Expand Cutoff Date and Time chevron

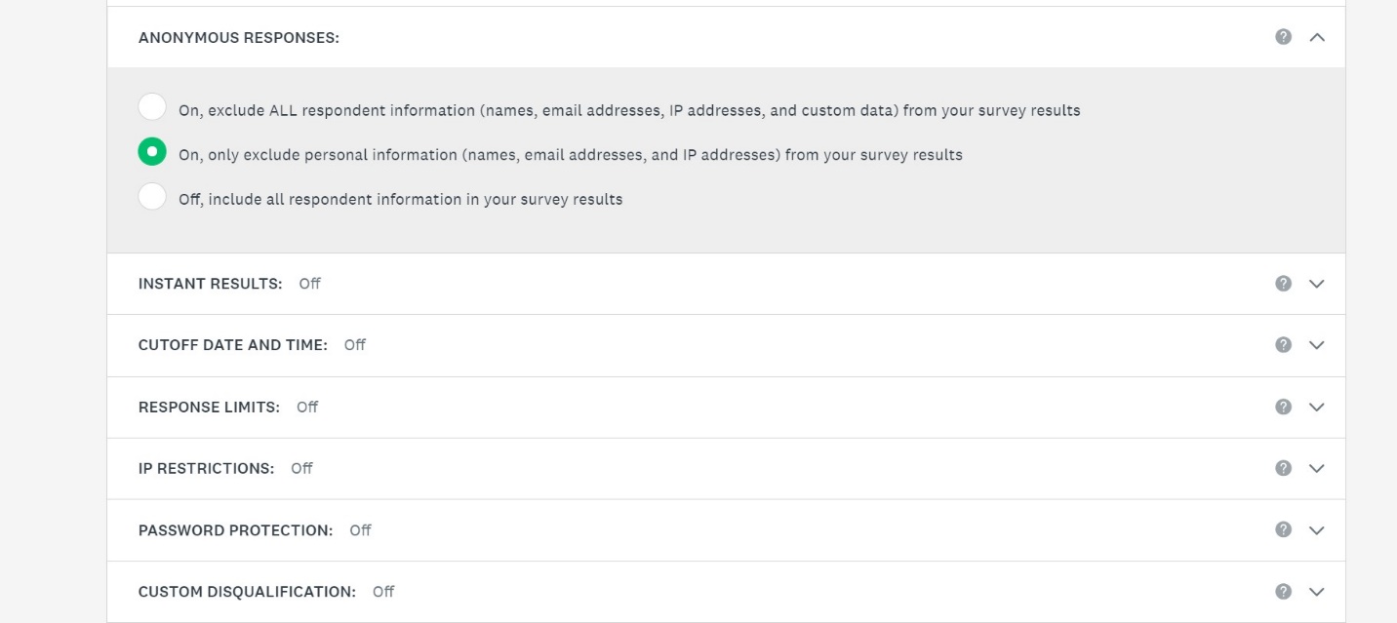coord(1317,345)
